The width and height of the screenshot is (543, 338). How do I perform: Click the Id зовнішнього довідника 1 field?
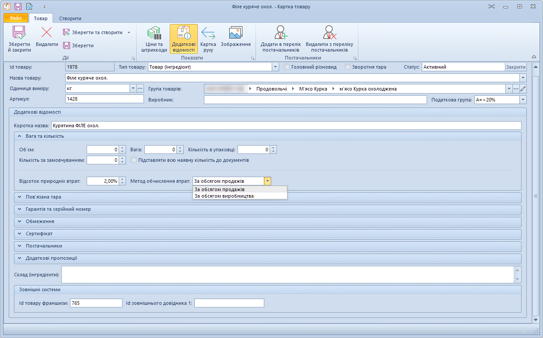coord(229,303)
